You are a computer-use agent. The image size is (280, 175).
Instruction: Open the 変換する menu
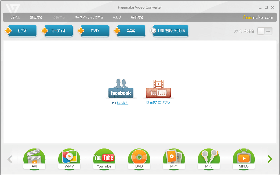click(59, 17)
